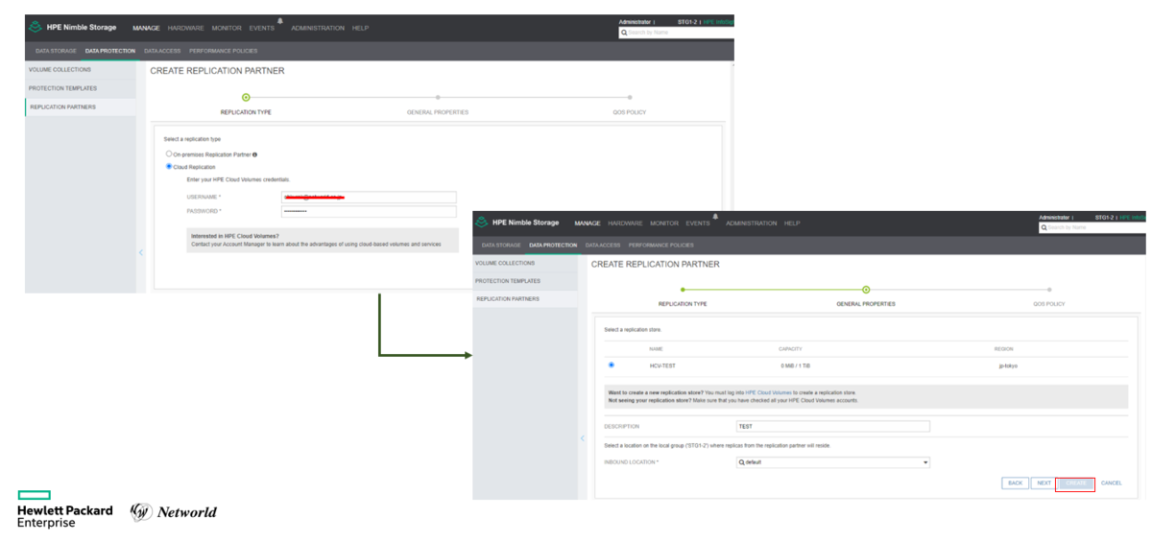Switch to Data Protection tab in left window
This screenshot has width=1152, height=541.
click(x=110, y=51)
